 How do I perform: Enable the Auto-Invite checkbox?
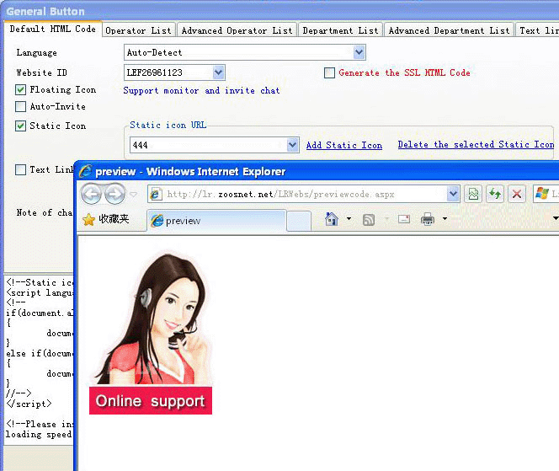coord(21,106)
